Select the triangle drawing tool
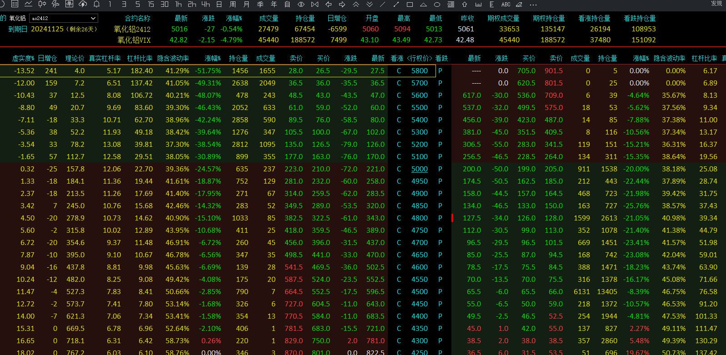This screenshot has width=726, height=355. pyautogui.click(x=423, y=5)
